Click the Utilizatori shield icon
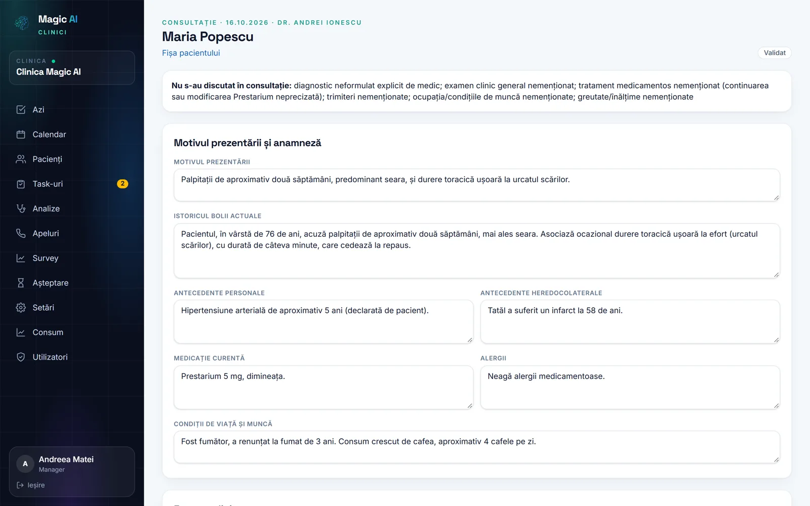This screenshot has height=506, width=810. coord(21,357)
